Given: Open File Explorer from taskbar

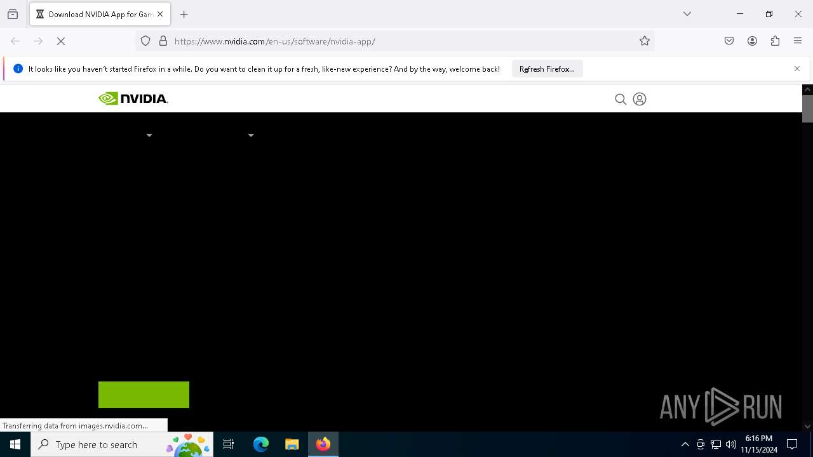Looking at the screenshot, I should [x=292, y=444].
